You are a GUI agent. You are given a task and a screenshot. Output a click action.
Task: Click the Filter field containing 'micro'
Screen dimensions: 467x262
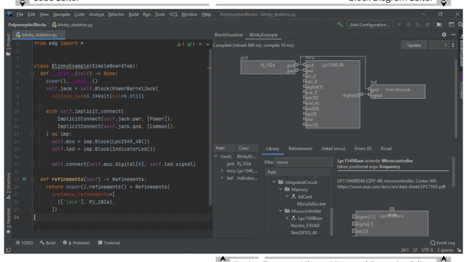coord(304,162)
